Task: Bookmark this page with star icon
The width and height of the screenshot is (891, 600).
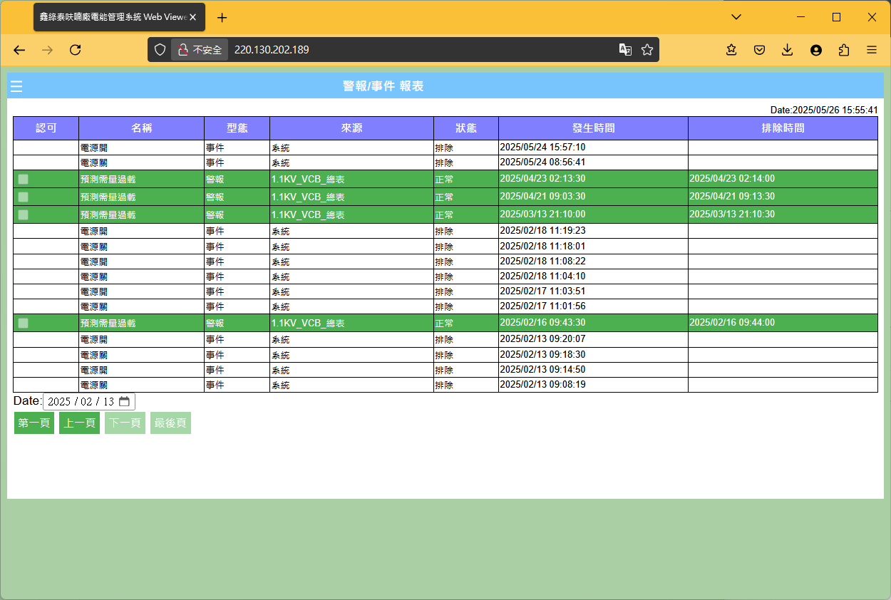Action: (x=647, y=50)
